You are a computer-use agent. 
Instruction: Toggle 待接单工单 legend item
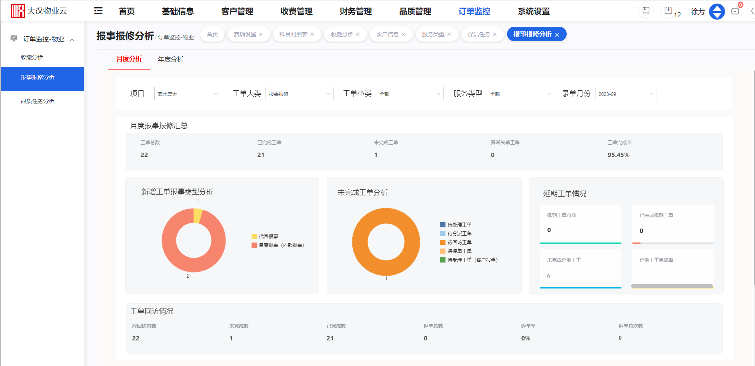(456, 251)
